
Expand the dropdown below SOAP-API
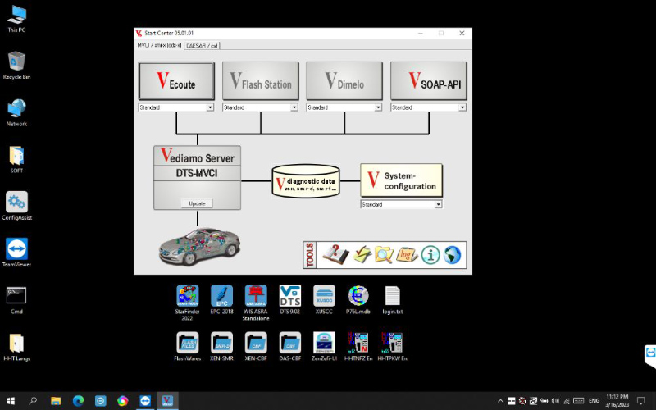(x=462, y=107)
